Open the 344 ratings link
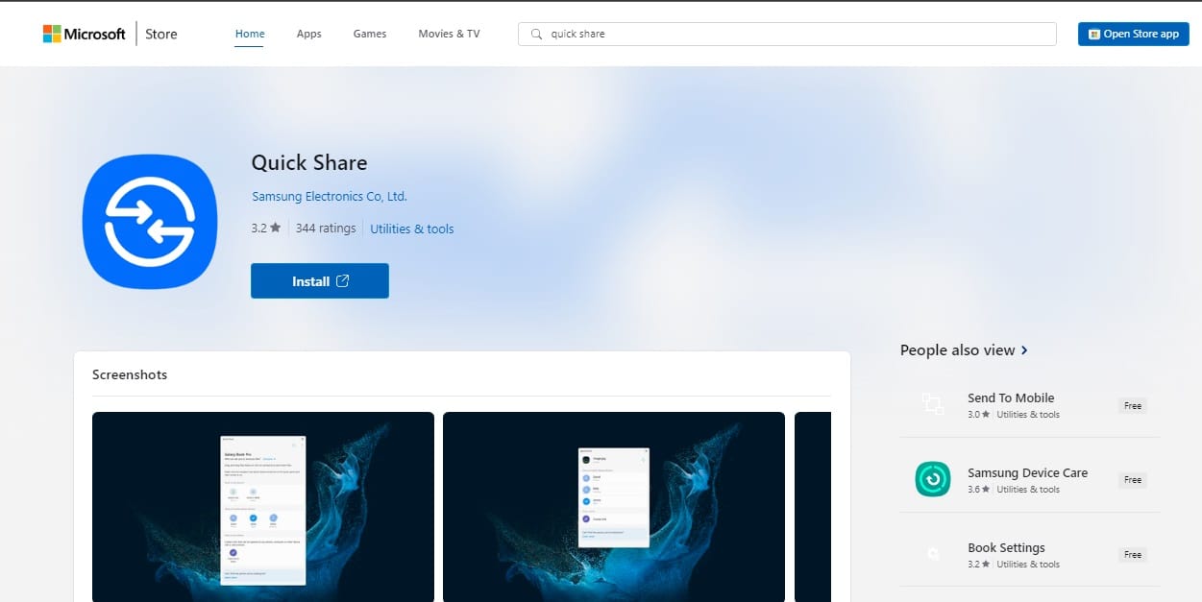 click(326, 229)
